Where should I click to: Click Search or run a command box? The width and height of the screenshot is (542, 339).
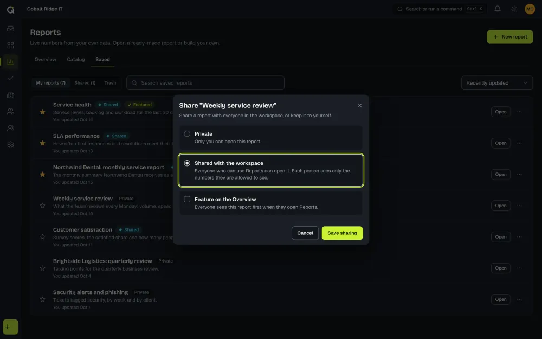click(440, 9)
